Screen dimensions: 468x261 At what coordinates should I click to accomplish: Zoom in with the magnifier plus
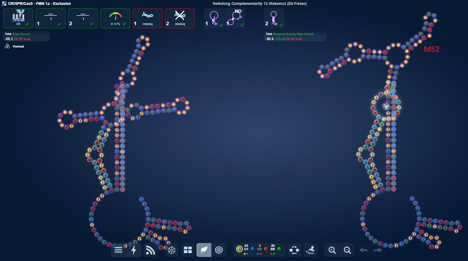click(332, 250)
